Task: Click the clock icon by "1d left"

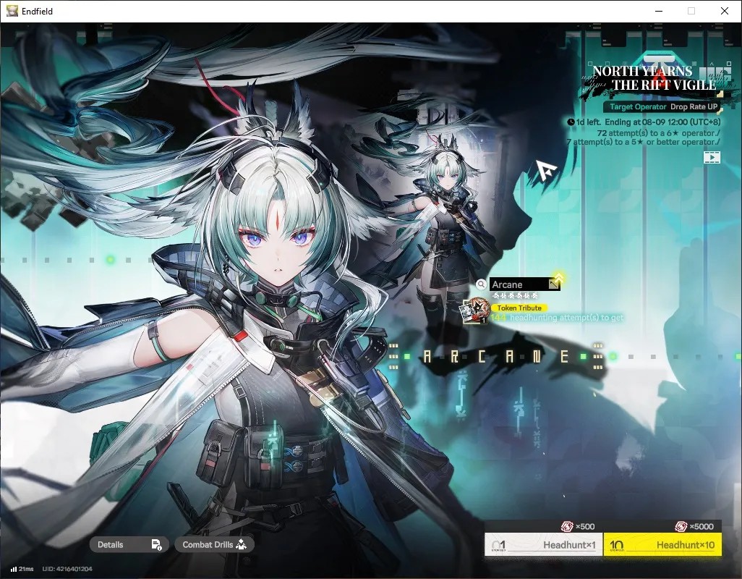Action: pos(571,122)
